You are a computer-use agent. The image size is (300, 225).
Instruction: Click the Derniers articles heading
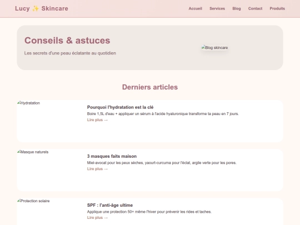click(150, 87)
